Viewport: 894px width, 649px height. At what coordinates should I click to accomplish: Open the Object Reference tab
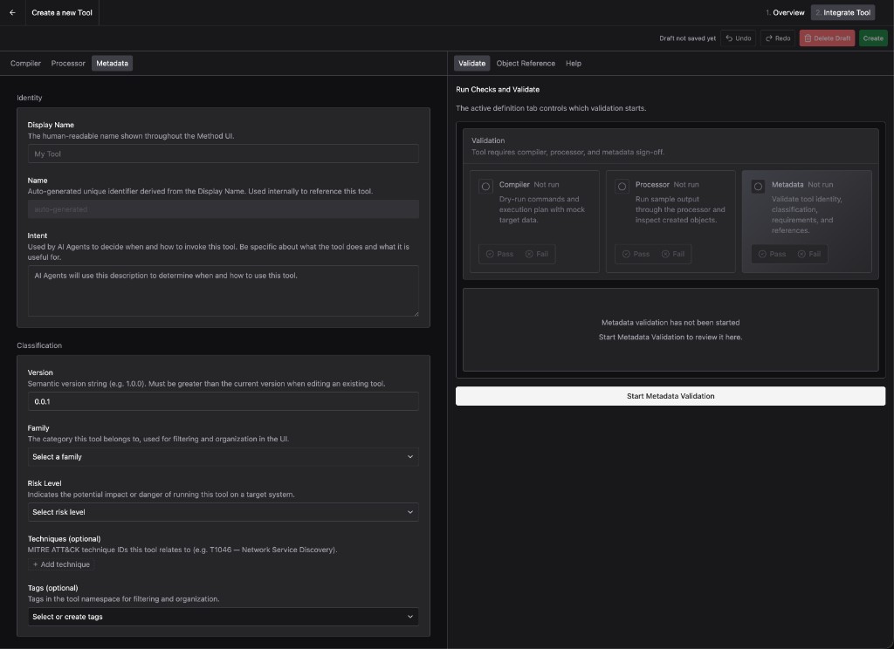point(526,64)
